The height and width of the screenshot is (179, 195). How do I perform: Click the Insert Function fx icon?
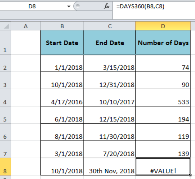pos(107,6)
